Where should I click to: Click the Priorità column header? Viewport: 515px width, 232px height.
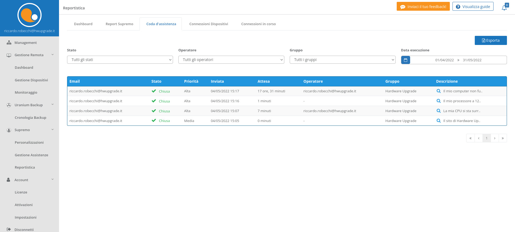click(x=191, y=81)
